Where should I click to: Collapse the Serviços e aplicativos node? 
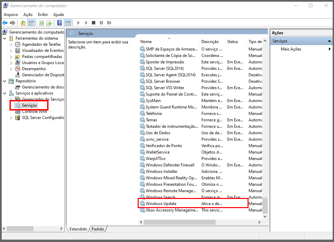coord(5,93)
